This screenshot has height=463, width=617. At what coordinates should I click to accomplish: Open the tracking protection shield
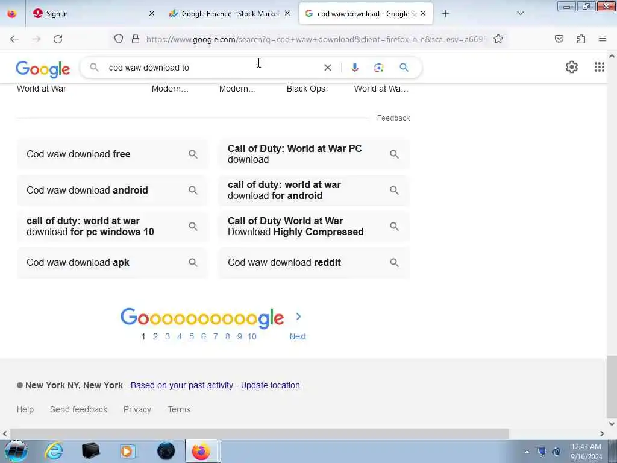tap(119, 39)
